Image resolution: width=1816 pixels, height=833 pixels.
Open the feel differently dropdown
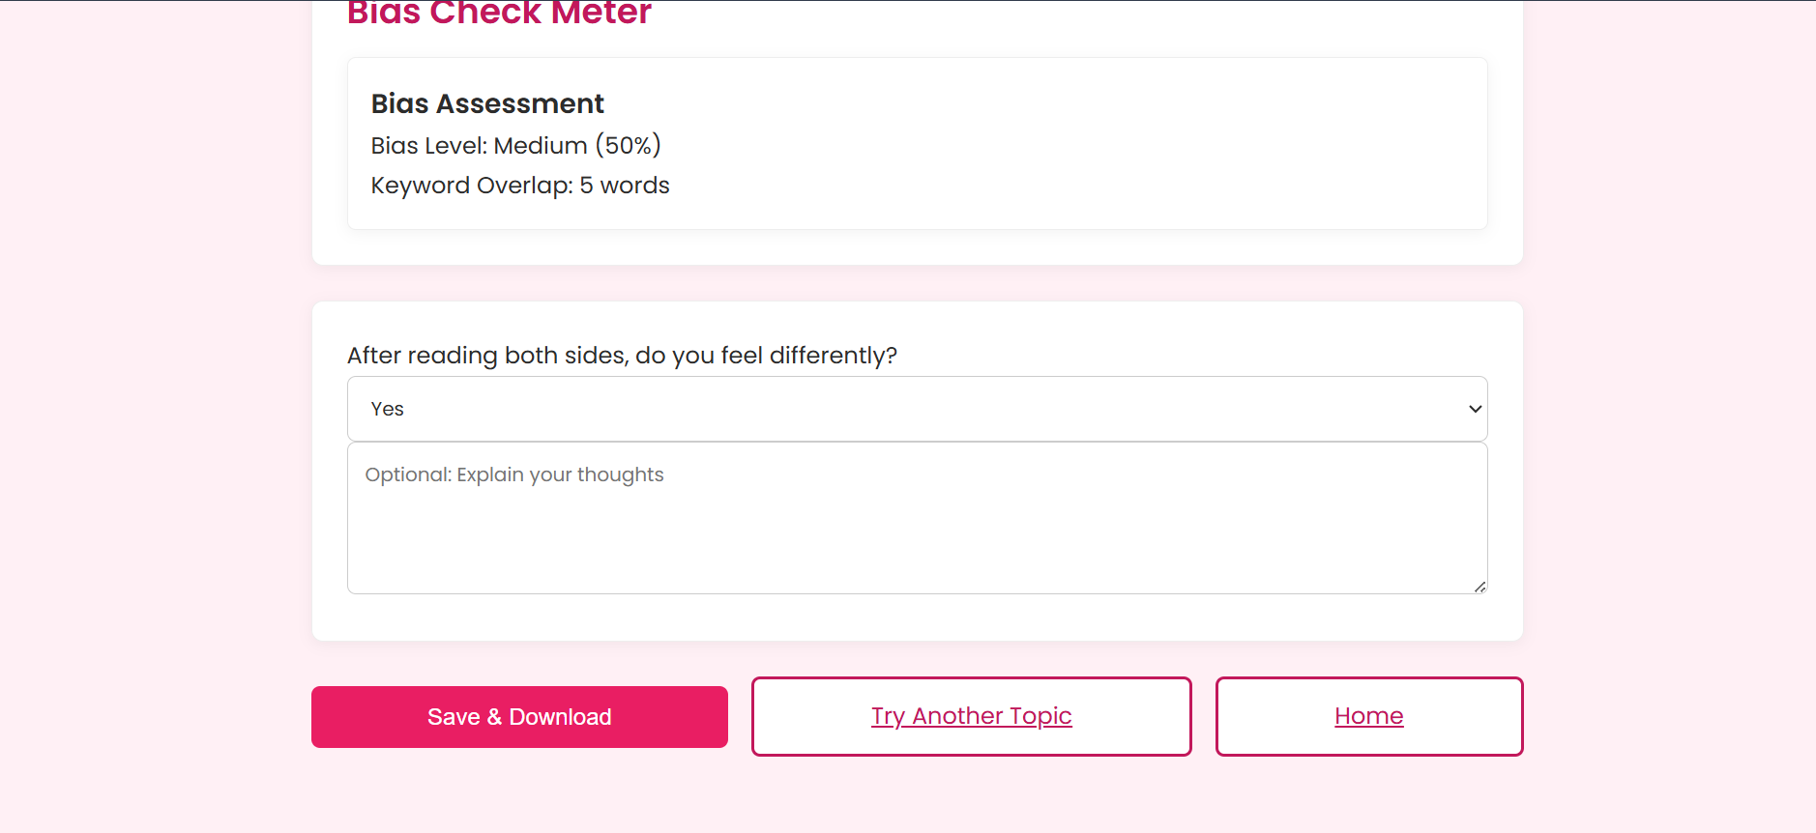point(916,409)
